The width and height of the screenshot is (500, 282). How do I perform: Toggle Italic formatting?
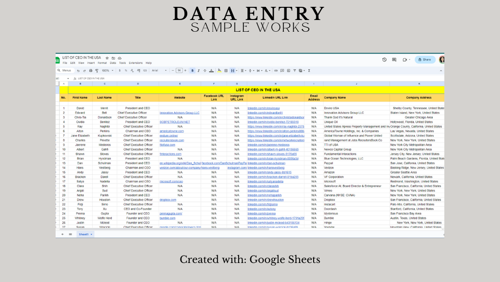(199, 70)
